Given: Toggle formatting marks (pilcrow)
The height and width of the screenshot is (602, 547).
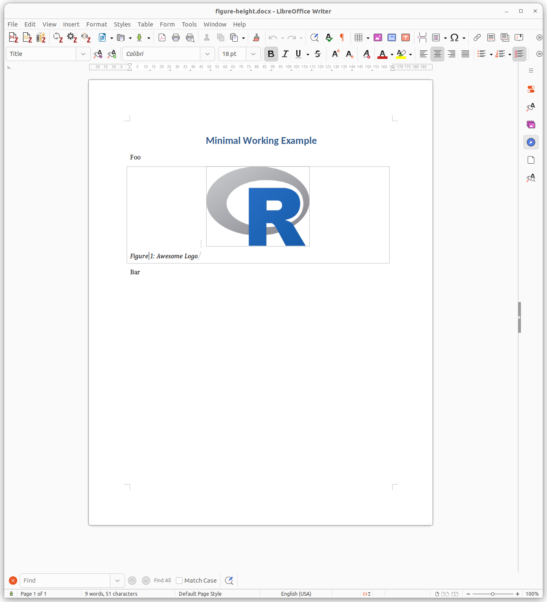Looking at the screenshot, I should coord(342,38).
